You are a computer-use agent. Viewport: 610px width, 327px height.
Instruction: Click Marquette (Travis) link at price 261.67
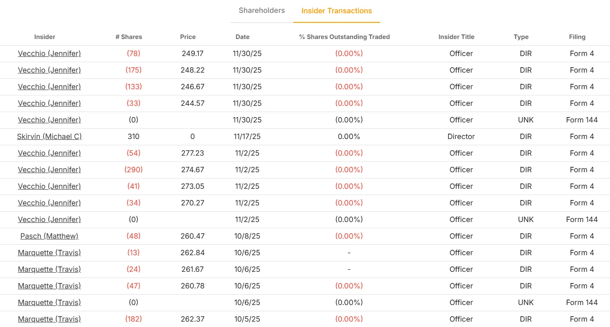click(x=49, y=269)
